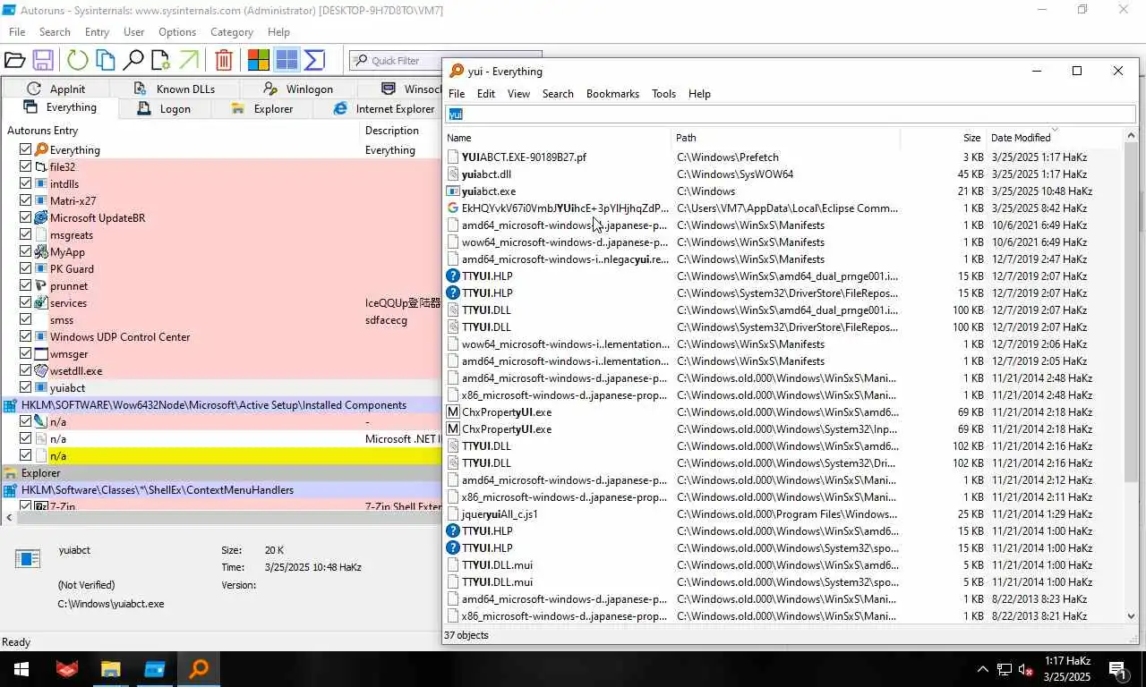Screen dimensions: 1146x687
Task: Click the colorful Hide Microsoft Entries icon
Action: 258,60
